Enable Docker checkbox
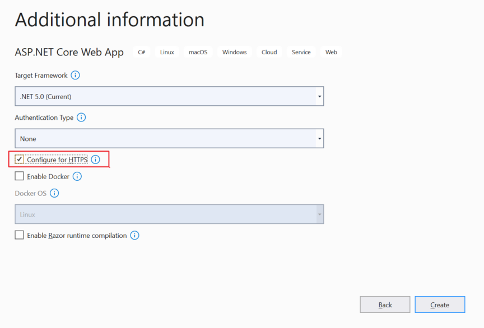The image size is (484, 328). point(20,176)
